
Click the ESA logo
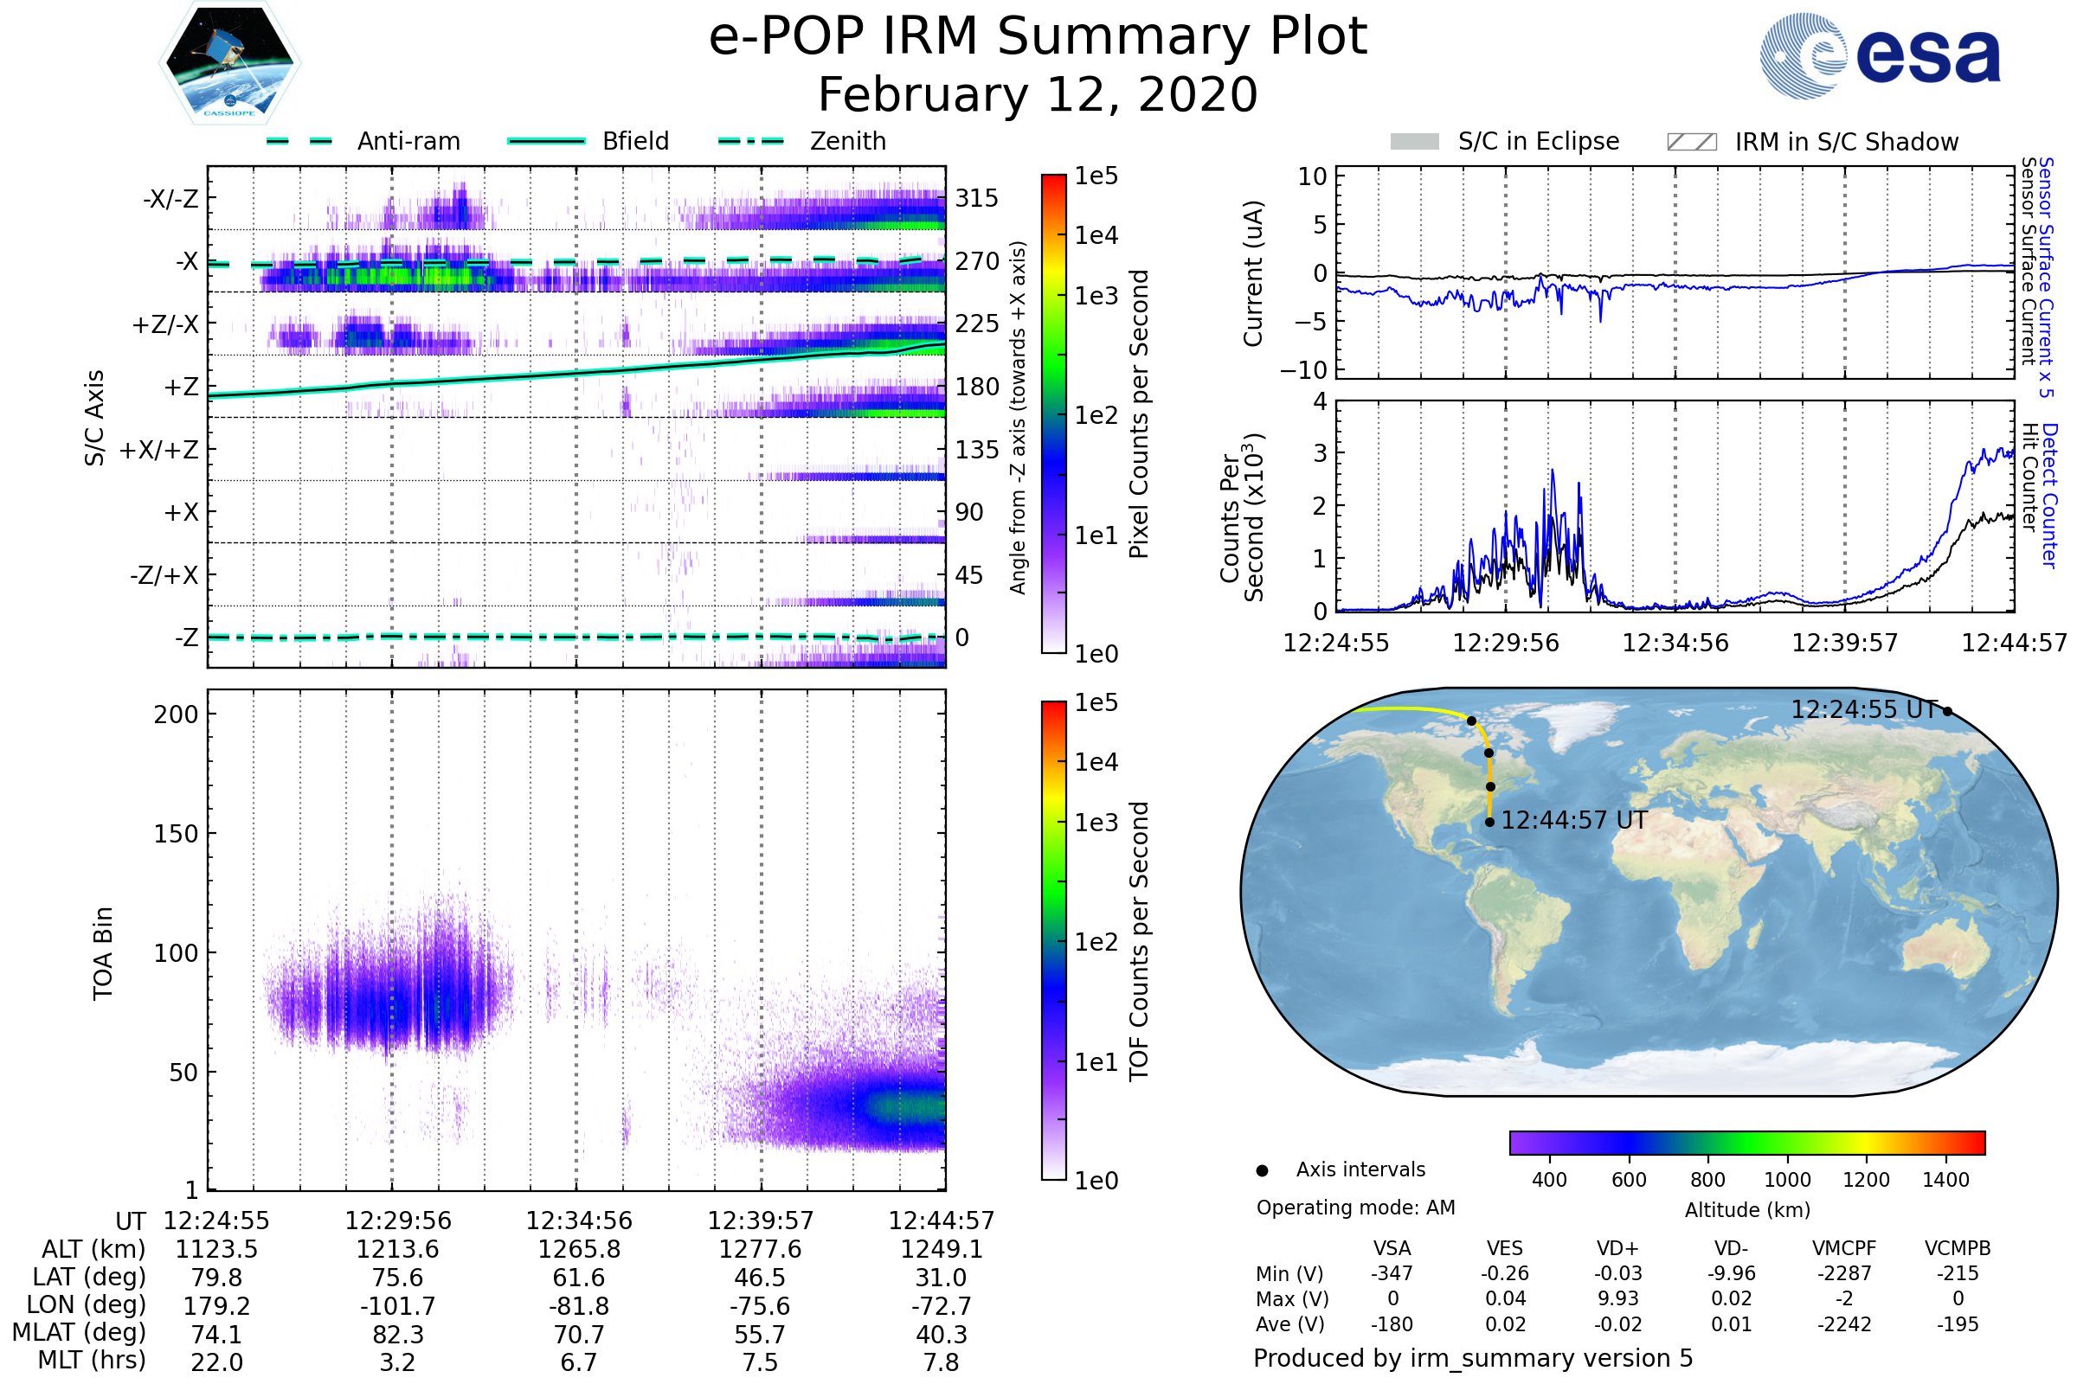point(1881,54)
